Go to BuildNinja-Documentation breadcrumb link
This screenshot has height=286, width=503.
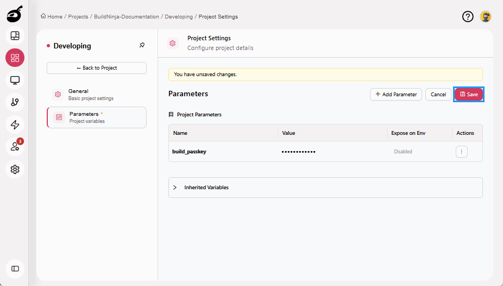[127, 17]
